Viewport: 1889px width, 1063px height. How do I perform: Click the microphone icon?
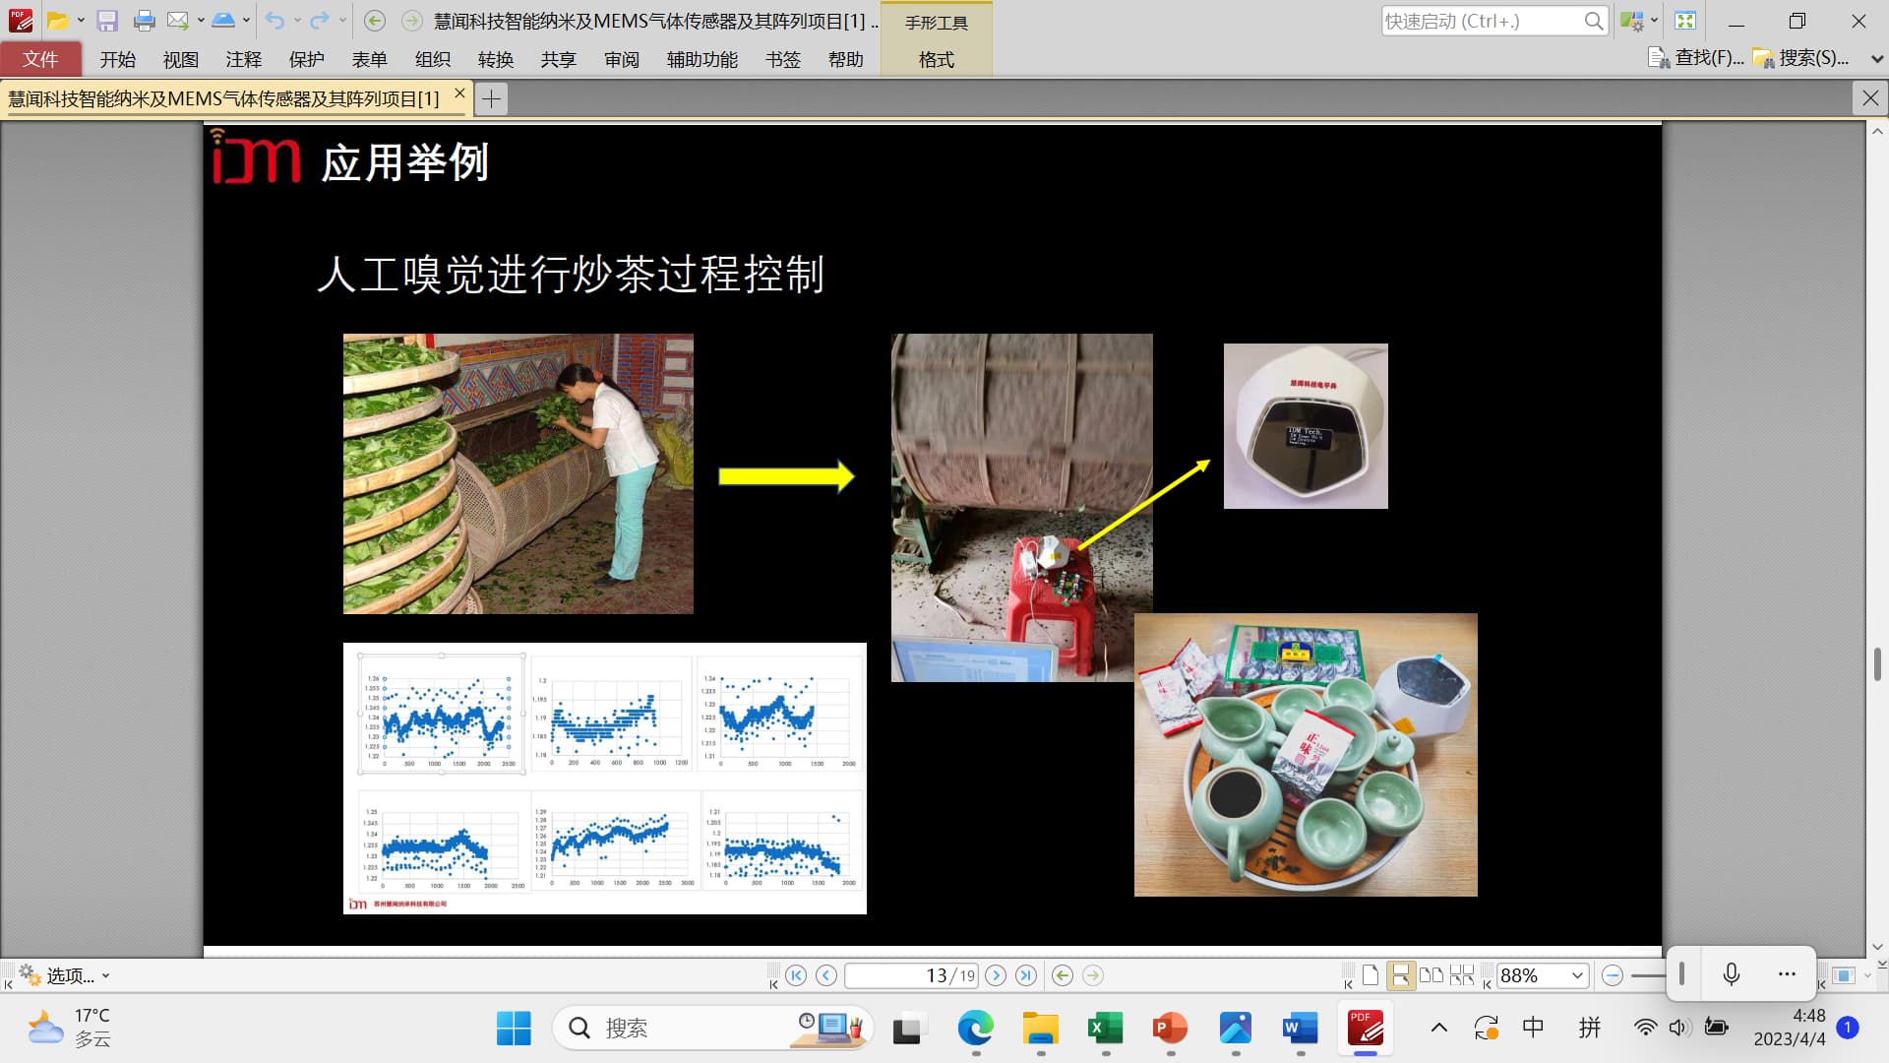point(1732,974)
